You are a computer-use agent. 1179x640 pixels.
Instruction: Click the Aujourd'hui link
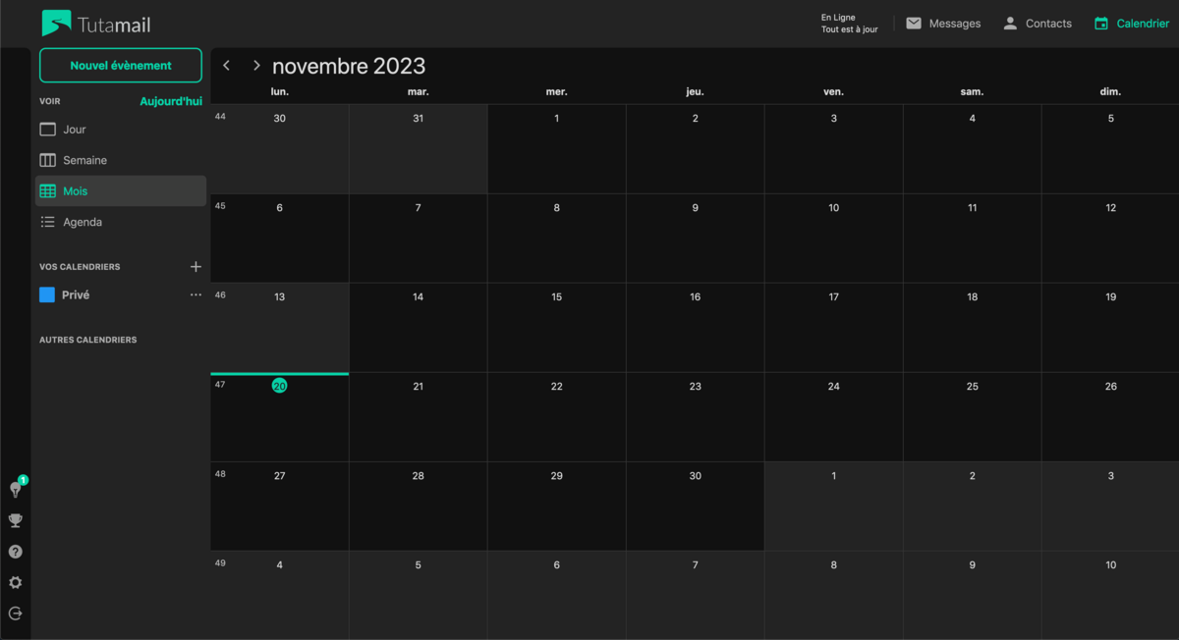click(x=171, y=100)
